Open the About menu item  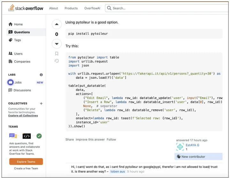[x=53, y=8]
